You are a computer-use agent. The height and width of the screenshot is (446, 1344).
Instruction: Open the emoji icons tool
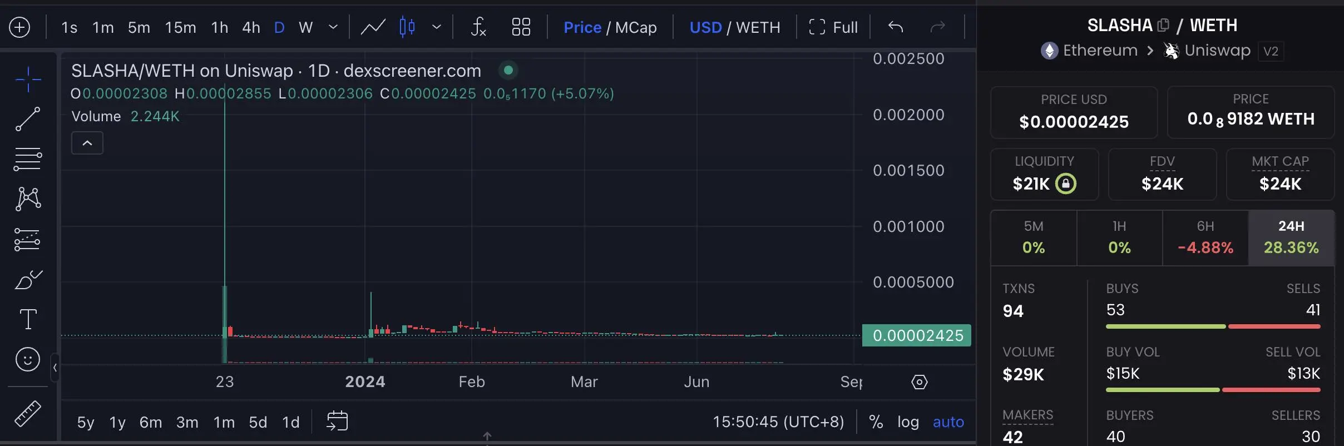[28, 359]
